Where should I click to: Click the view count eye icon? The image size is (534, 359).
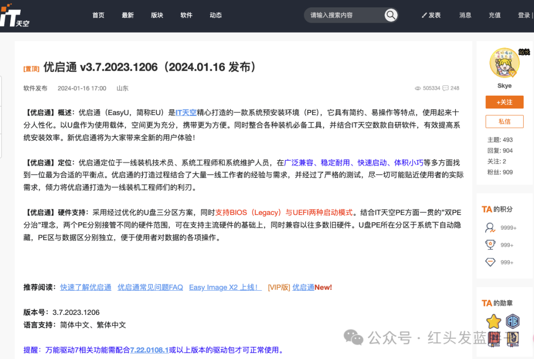[x=417, y=88]
